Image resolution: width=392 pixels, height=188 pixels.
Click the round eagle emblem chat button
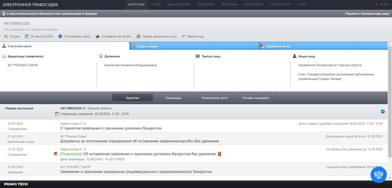(379, 175)
